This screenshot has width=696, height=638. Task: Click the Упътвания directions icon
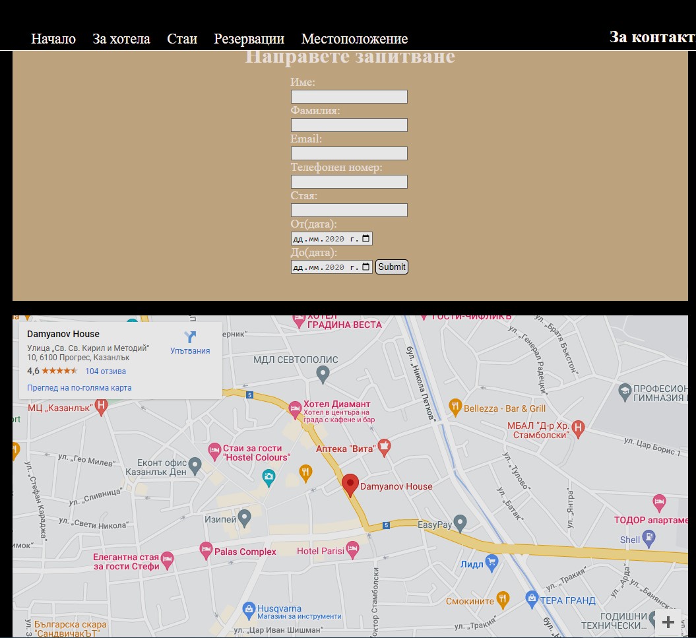tap(190, 336)
